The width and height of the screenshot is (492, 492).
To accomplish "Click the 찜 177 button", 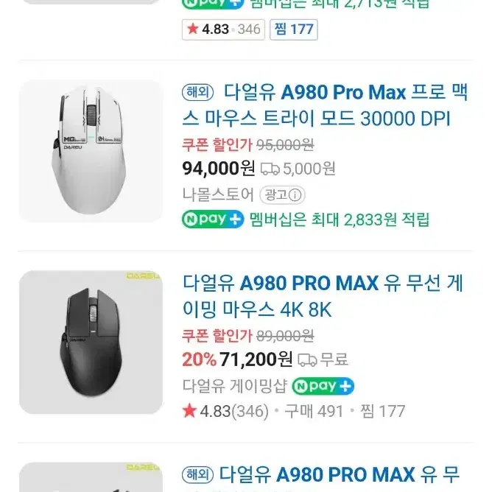I will pyautogui.click(x=294, y=29).
